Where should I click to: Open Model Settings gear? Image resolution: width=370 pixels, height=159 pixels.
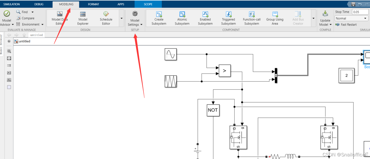pyautogui.click(x=135, y=14)
